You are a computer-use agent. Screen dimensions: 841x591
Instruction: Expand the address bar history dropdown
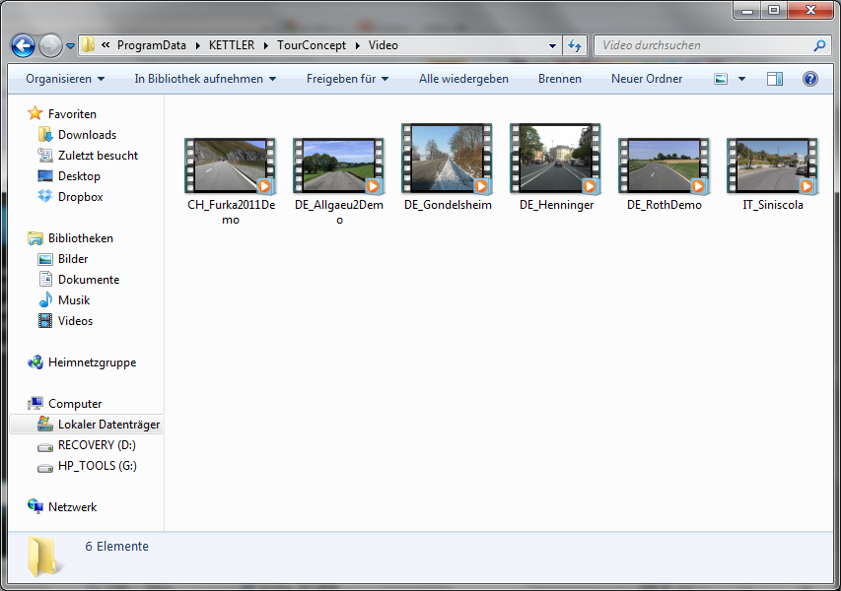tap(552, 46)
